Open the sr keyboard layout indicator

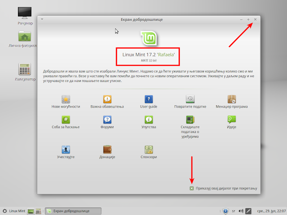pos(233,211)
